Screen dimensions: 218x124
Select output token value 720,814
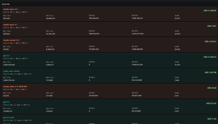tap(49, 111)
